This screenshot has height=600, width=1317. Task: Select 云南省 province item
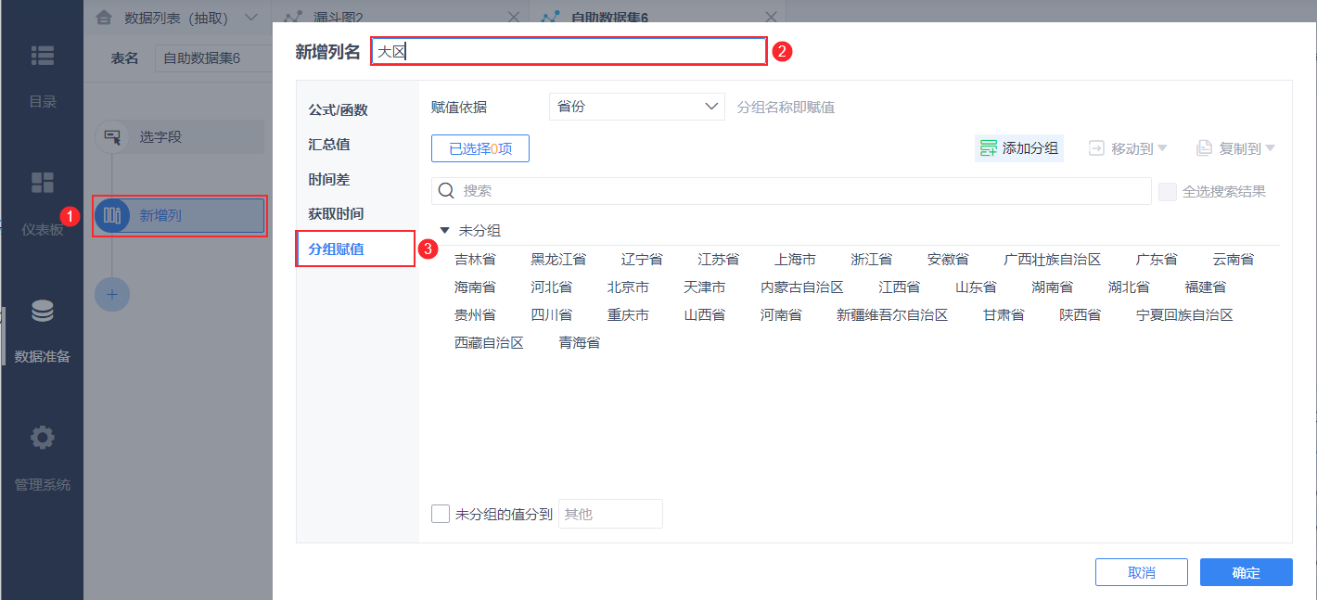1234,260
